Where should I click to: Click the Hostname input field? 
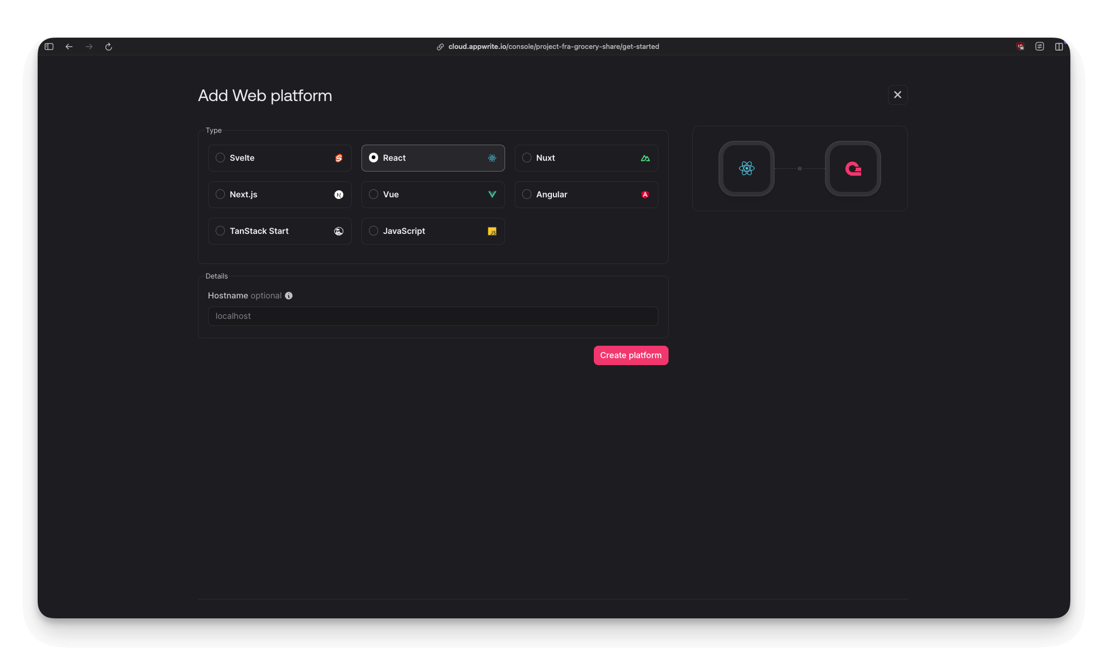pos(432,316)
